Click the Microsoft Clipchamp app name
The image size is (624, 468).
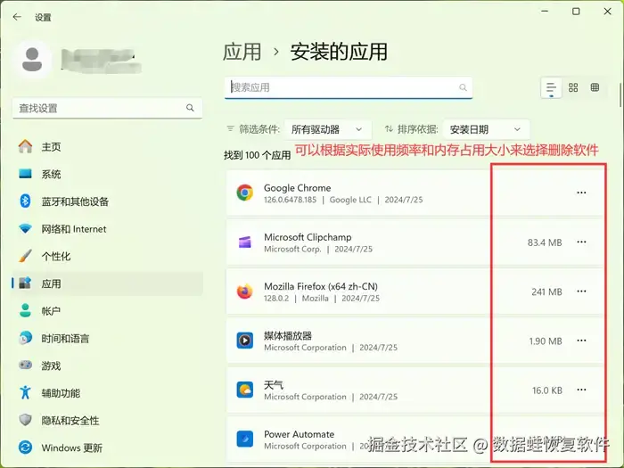pos(308,237)
